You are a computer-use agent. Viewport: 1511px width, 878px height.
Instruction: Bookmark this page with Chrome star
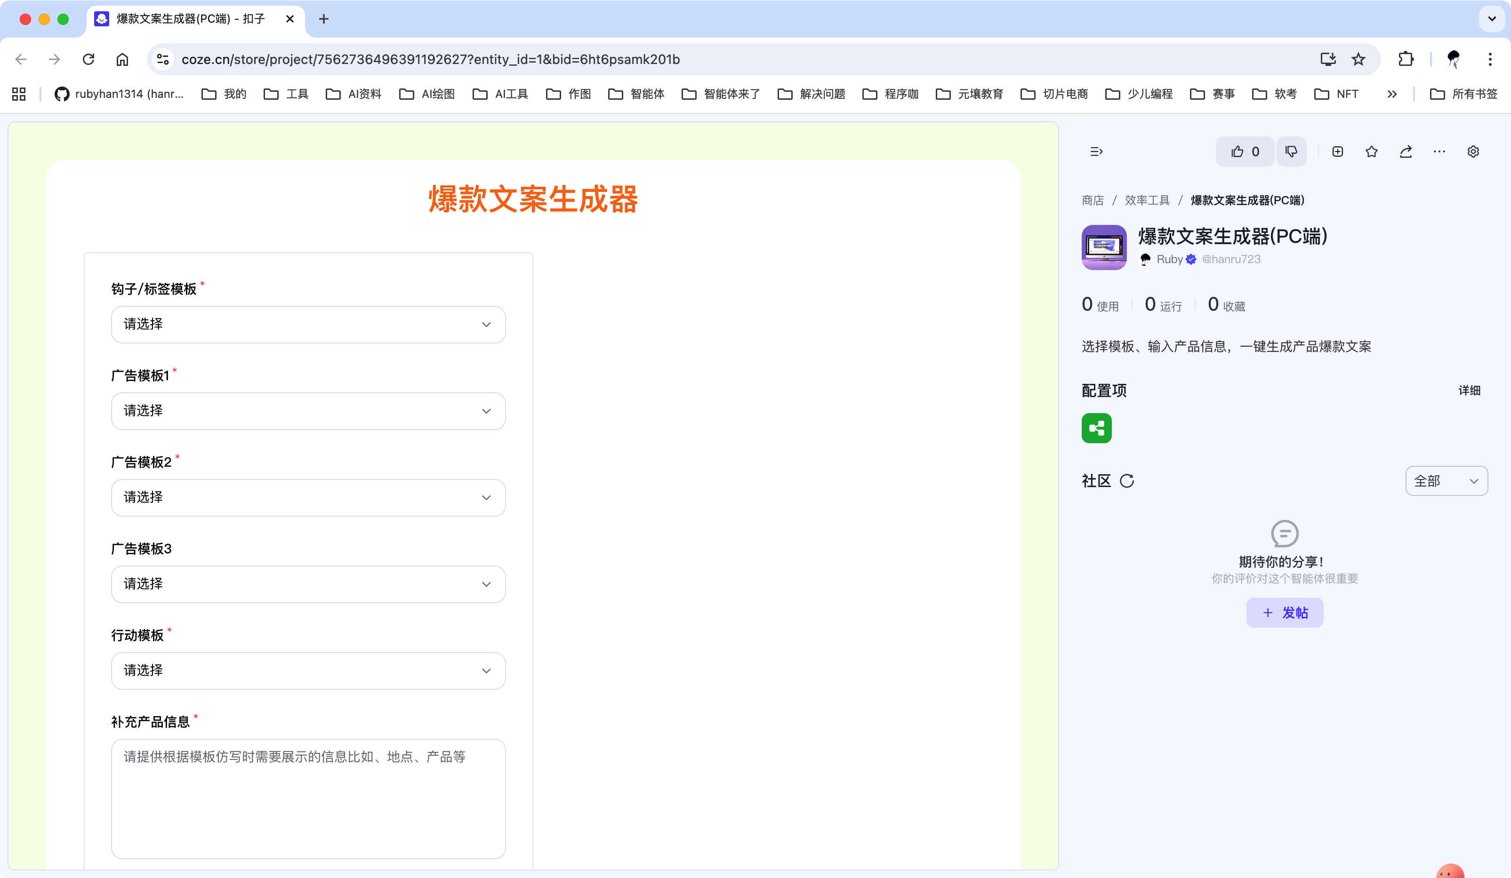pyautogui.click(x=1358, y=59)
